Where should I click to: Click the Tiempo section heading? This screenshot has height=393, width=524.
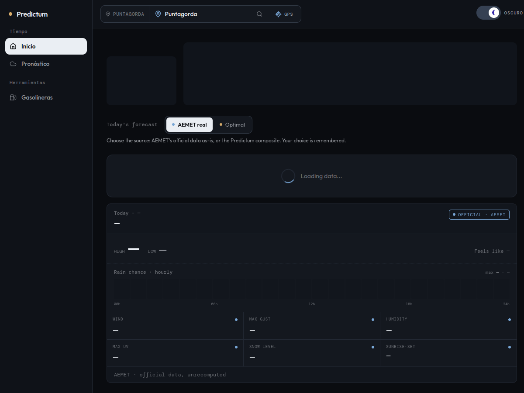coord(18,31)
